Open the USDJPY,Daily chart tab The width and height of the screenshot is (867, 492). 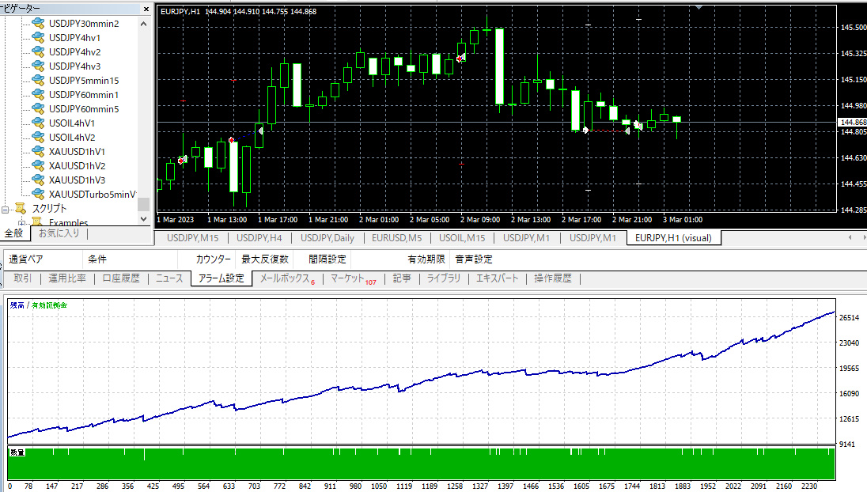[327, 237]
